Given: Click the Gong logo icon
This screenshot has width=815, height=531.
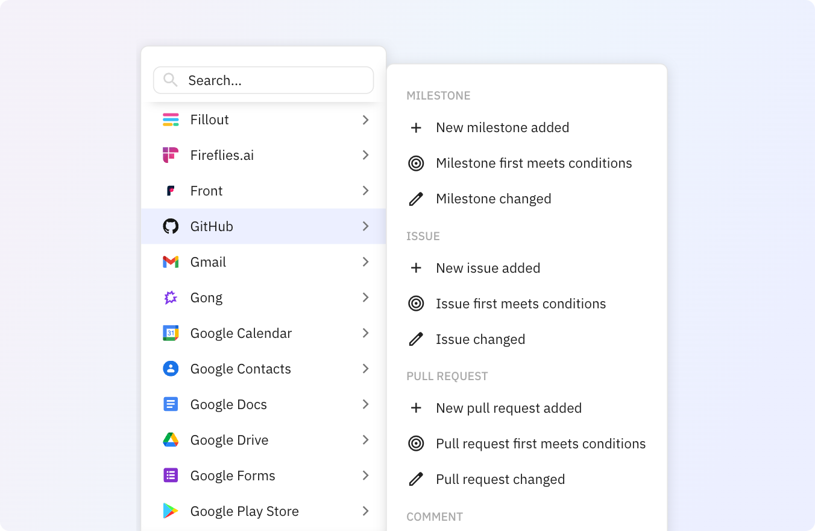Looking at the screenshot, I should [171, 297].
